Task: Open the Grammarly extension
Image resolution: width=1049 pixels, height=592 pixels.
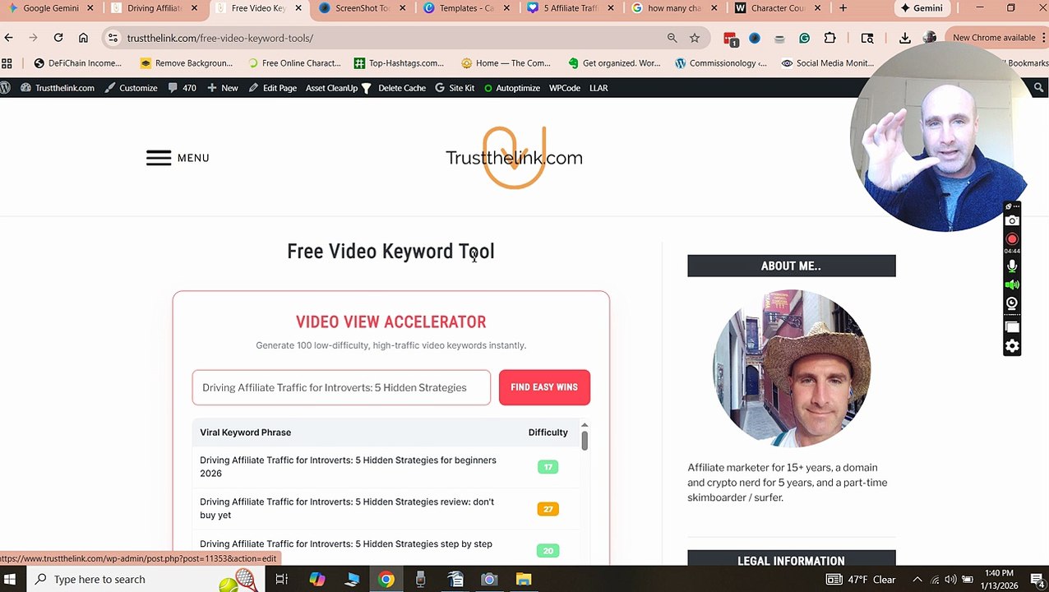Action: coord(805,38)
